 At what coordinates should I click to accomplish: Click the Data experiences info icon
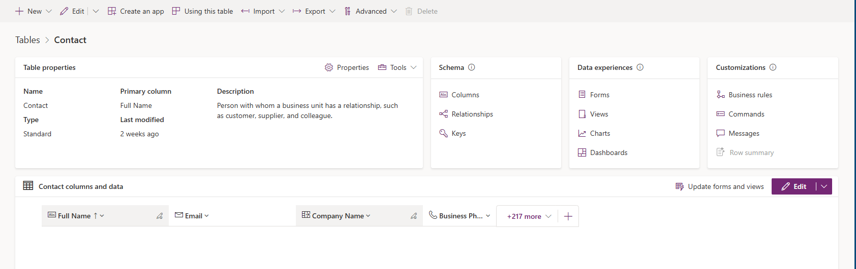640,67
